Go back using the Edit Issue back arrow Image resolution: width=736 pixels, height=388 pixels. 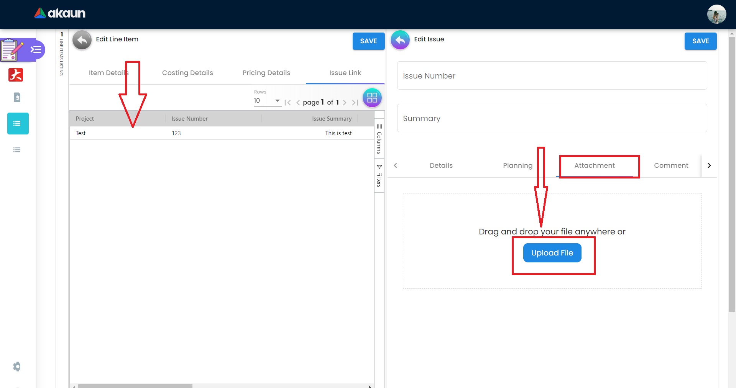click(x=400, y=40)
